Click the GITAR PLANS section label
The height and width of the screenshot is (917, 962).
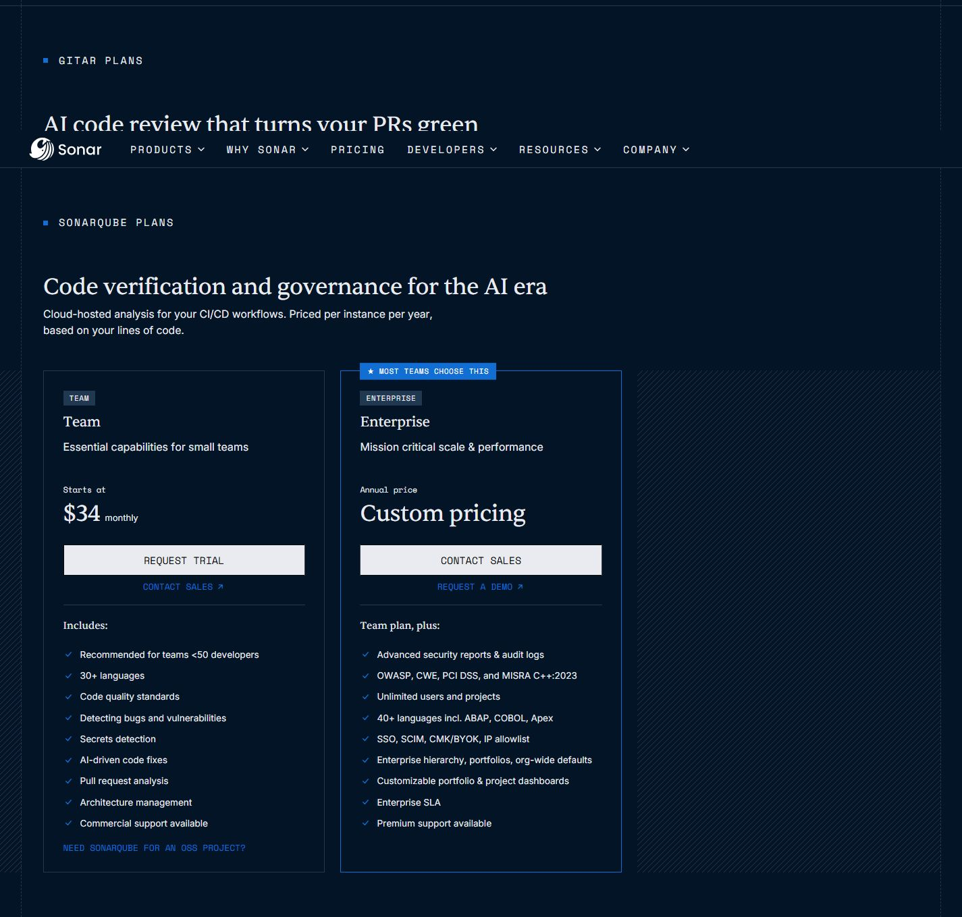tap(101, 61)
